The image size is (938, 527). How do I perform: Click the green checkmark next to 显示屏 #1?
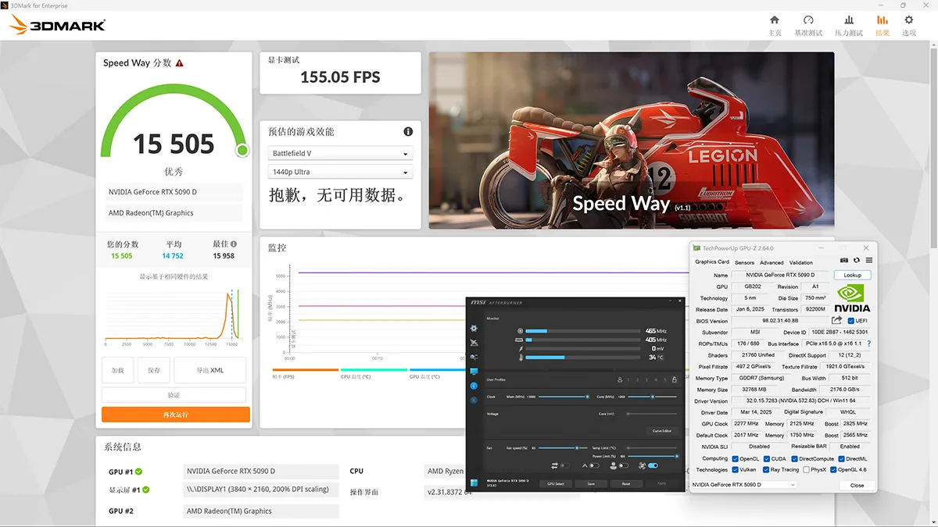point(146,490)
